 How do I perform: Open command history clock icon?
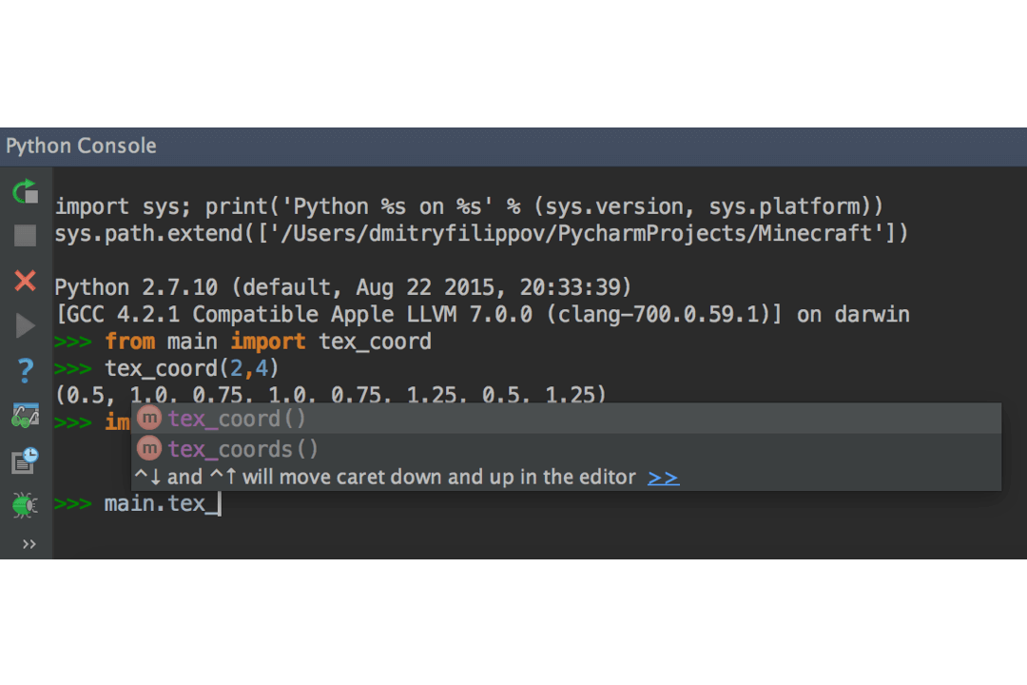coord(26,460)
